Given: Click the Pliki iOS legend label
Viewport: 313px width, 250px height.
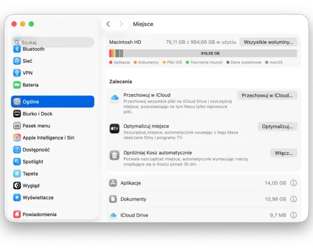Looking at the screenshot, I should (x=174, y=63).
